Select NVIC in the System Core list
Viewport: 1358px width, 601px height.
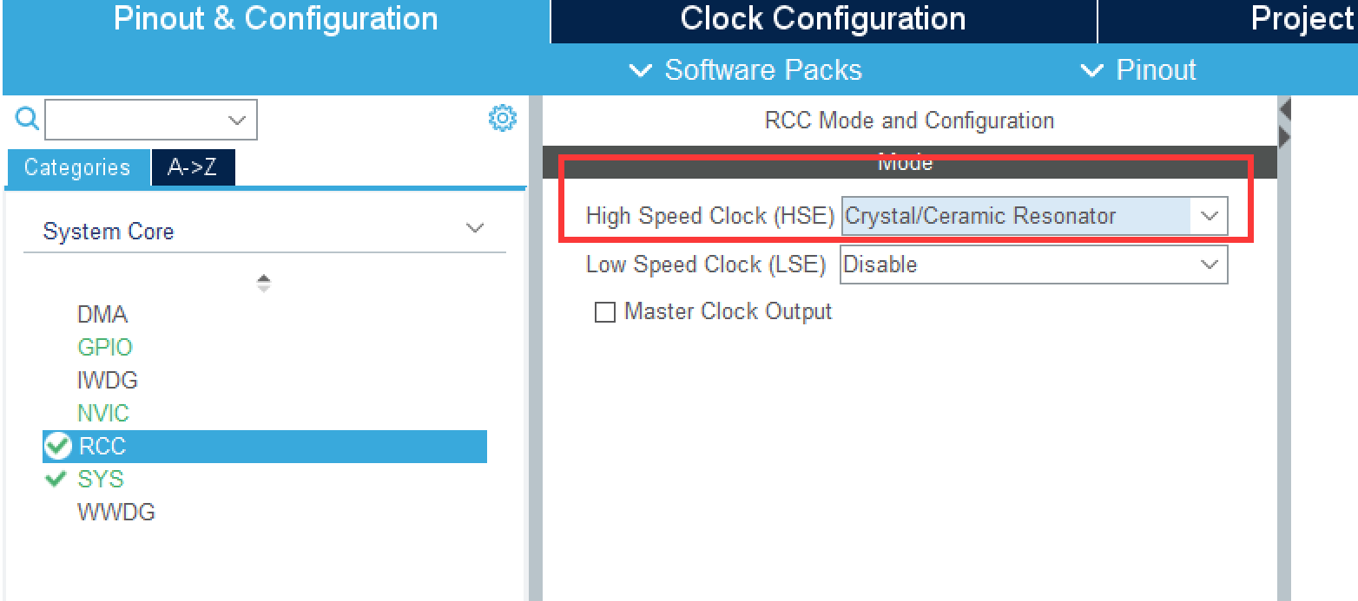103,414
